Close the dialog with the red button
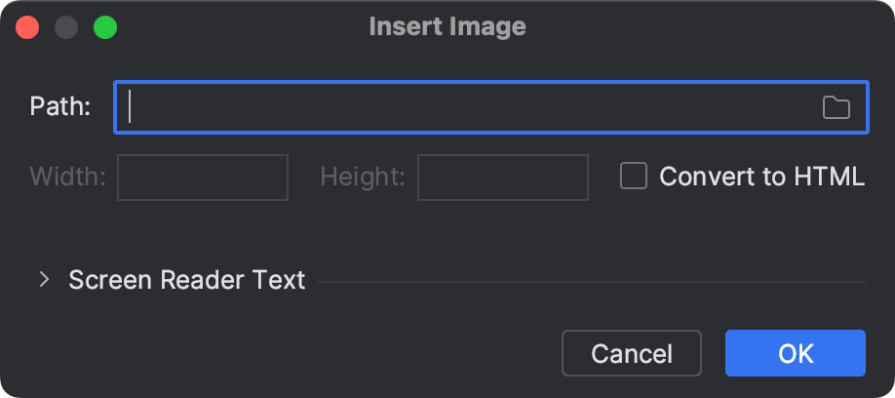Screen dimensions: 895x398 (x=27, y=27)
